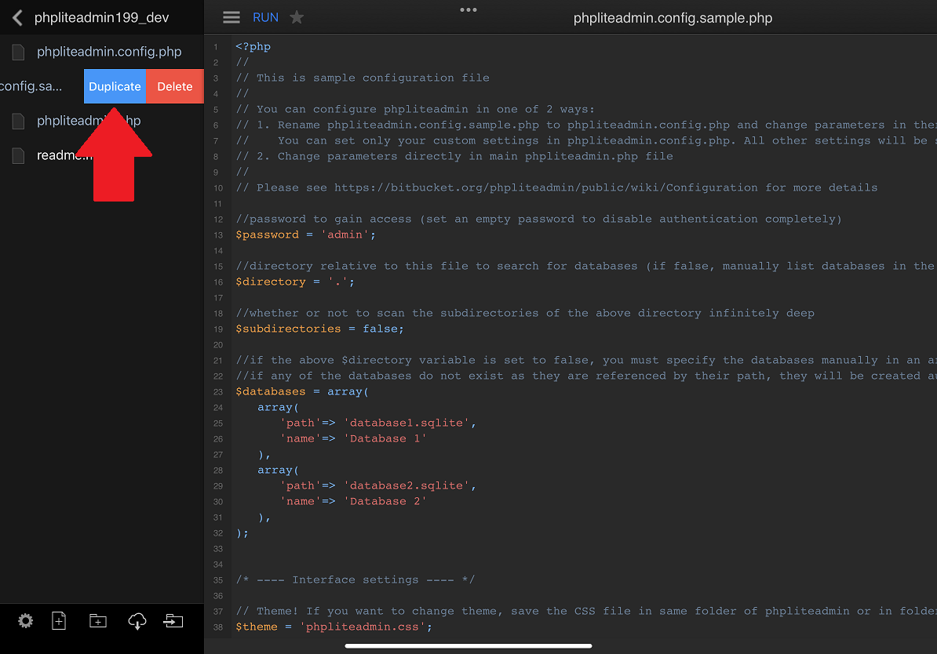937x654 pixels.
Task: Click the '//directory relative to this file' comment
Action: click(x=586, y=267)
